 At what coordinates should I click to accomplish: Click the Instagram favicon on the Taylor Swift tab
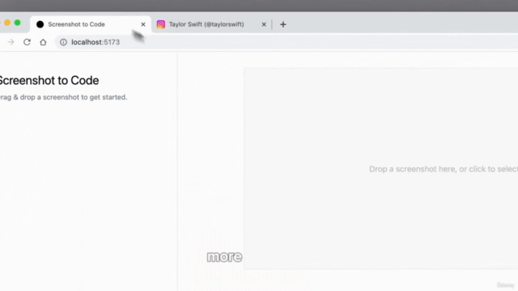coord(161,24)
